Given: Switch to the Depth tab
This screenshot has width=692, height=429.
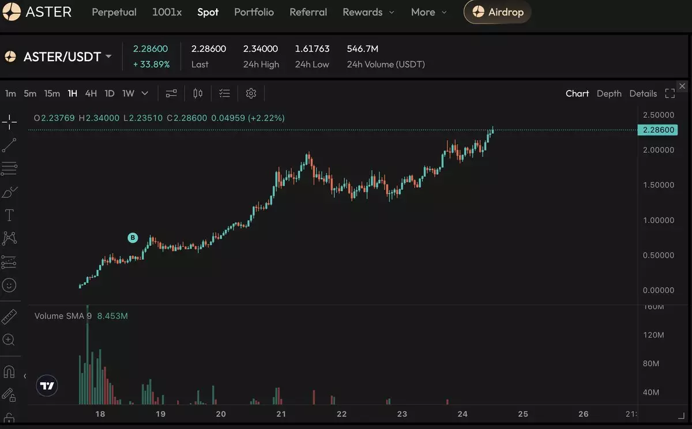Looking at the screenshot, I should (609, 93).
